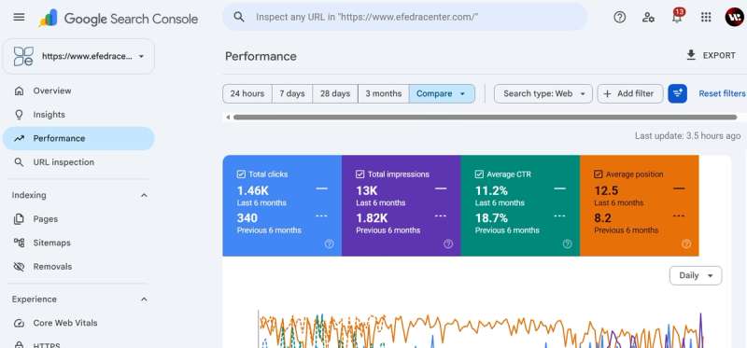The height and width of the screenshot is (348, 747).
Task: Open URL inspection in sidebar
Action: pyautogui.click(x=78, y=162)
